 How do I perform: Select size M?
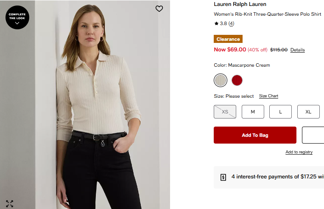(x=253, y=112)
